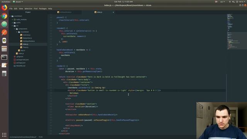Image resolution: width=247 pixels, height=139 pixels.
Task: Click the 'Holidays' button text in code
Action: tap(74, 93)
